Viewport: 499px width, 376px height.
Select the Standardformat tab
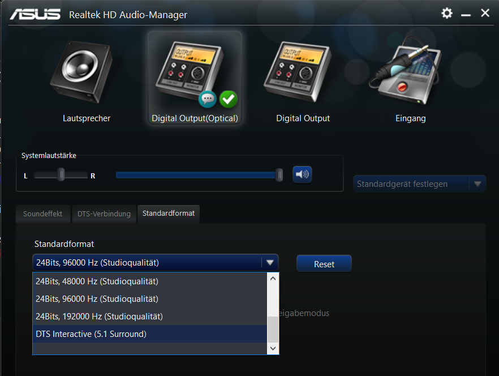(169, 213)
